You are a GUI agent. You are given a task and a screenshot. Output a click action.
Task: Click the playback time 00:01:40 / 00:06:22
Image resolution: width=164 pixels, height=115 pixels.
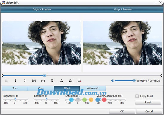point(148,81)
